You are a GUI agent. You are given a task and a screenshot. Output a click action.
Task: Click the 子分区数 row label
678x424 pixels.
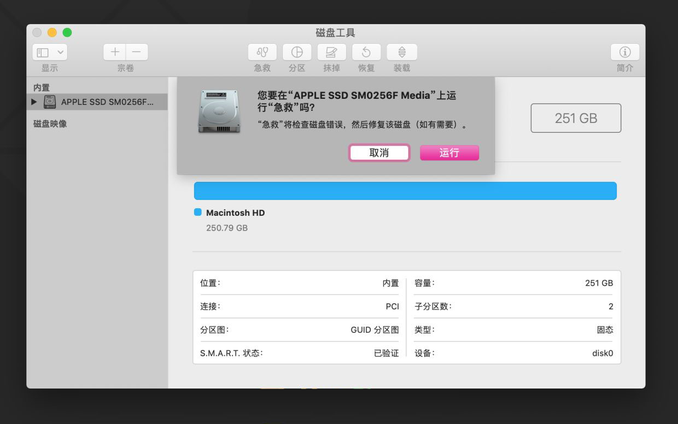[x=433, y=307]
